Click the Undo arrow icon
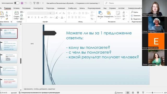Image resolution: width=167 pixels, height=94 pixels. [26, 3]
